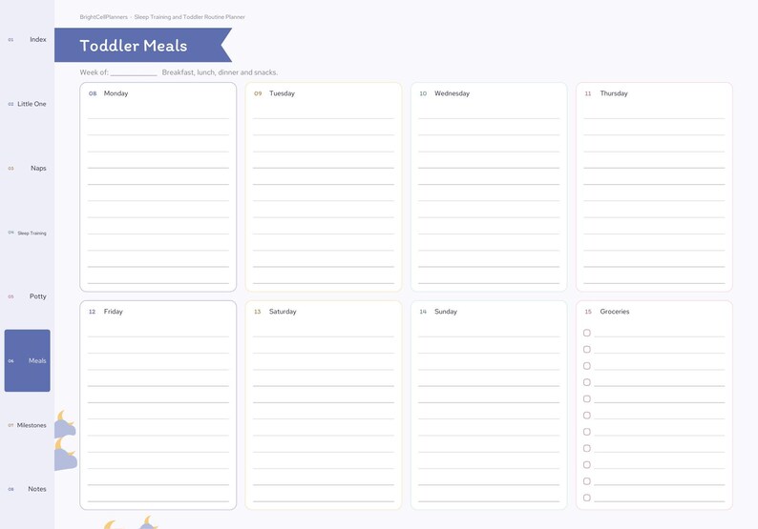Open the Index tab in sidebar
The height and width of the screenshot is (529, 758).
pos(27,40)
